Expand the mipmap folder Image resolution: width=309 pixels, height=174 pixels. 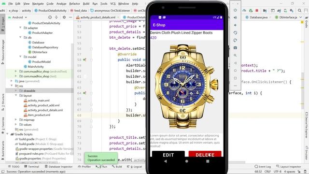click(x=16, y=120)
